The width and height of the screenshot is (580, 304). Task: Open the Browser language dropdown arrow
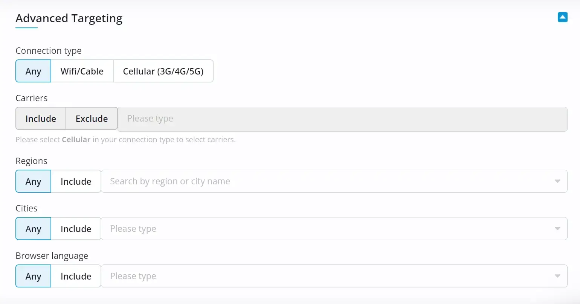coord(557,276)
